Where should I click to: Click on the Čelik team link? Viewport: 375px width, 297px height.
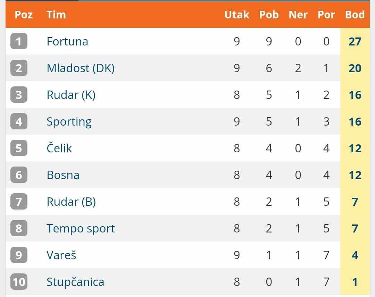[59, 148]
